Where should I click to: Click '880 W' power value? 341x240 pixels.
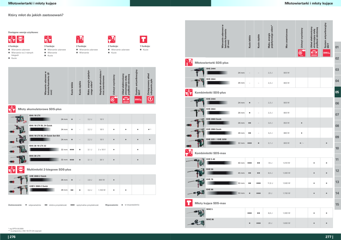tap(287, 133)
